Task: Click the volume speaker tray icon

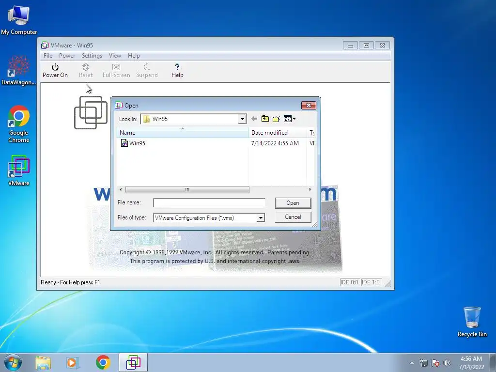Action: (x=447, y=363)
